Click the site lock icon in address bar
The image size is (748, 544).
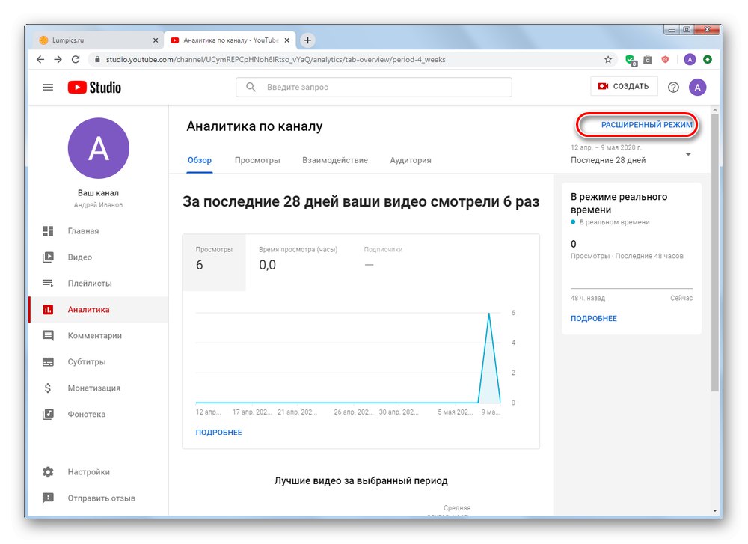(x=97, y=60)
